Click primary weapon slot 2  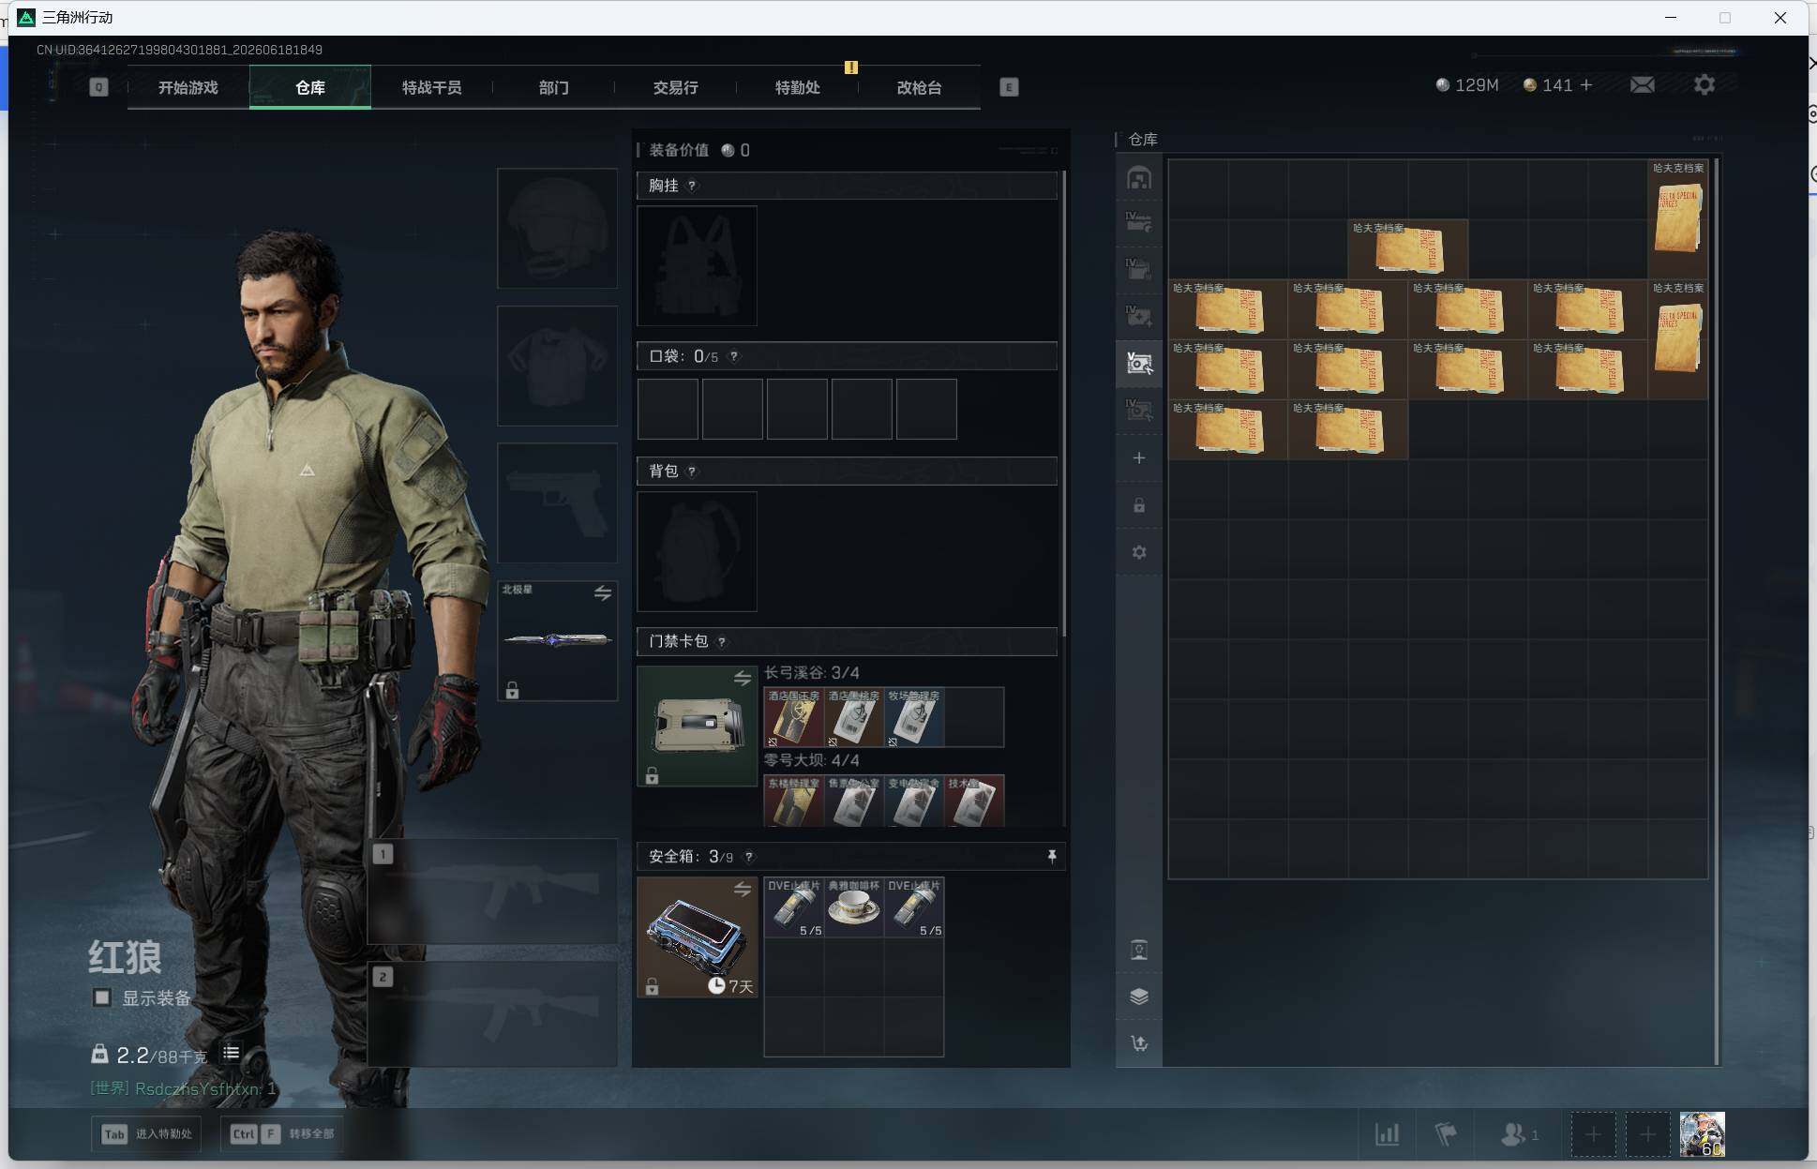492,1014
